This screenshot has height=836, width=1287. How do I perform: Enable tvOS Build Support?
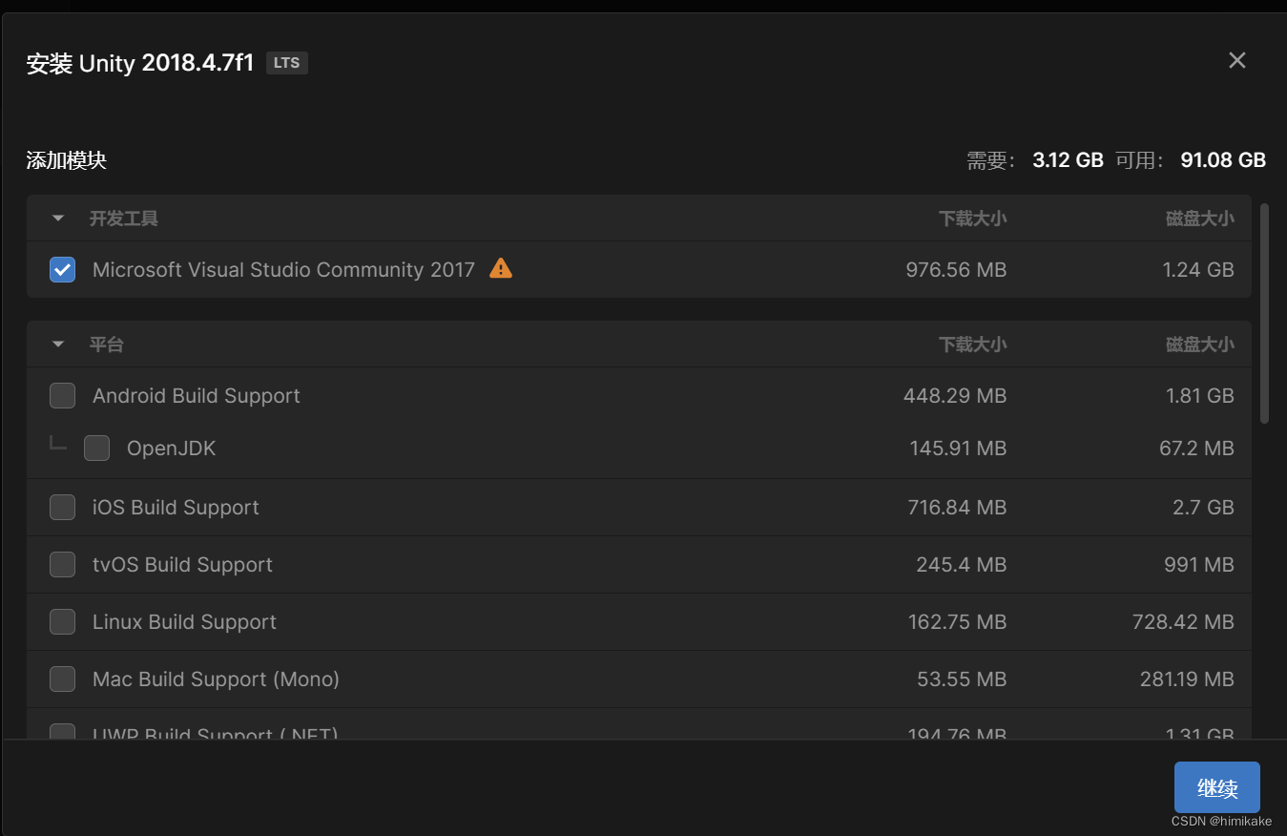tap(62, 564)
